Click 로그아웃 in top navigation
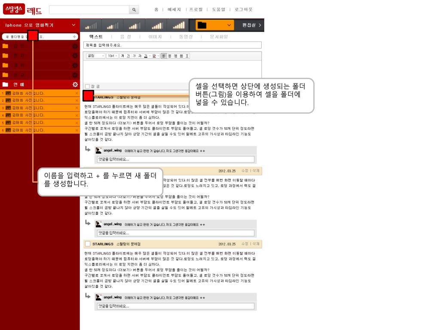This screenshot has height=330, width=440. pos(244,9)
